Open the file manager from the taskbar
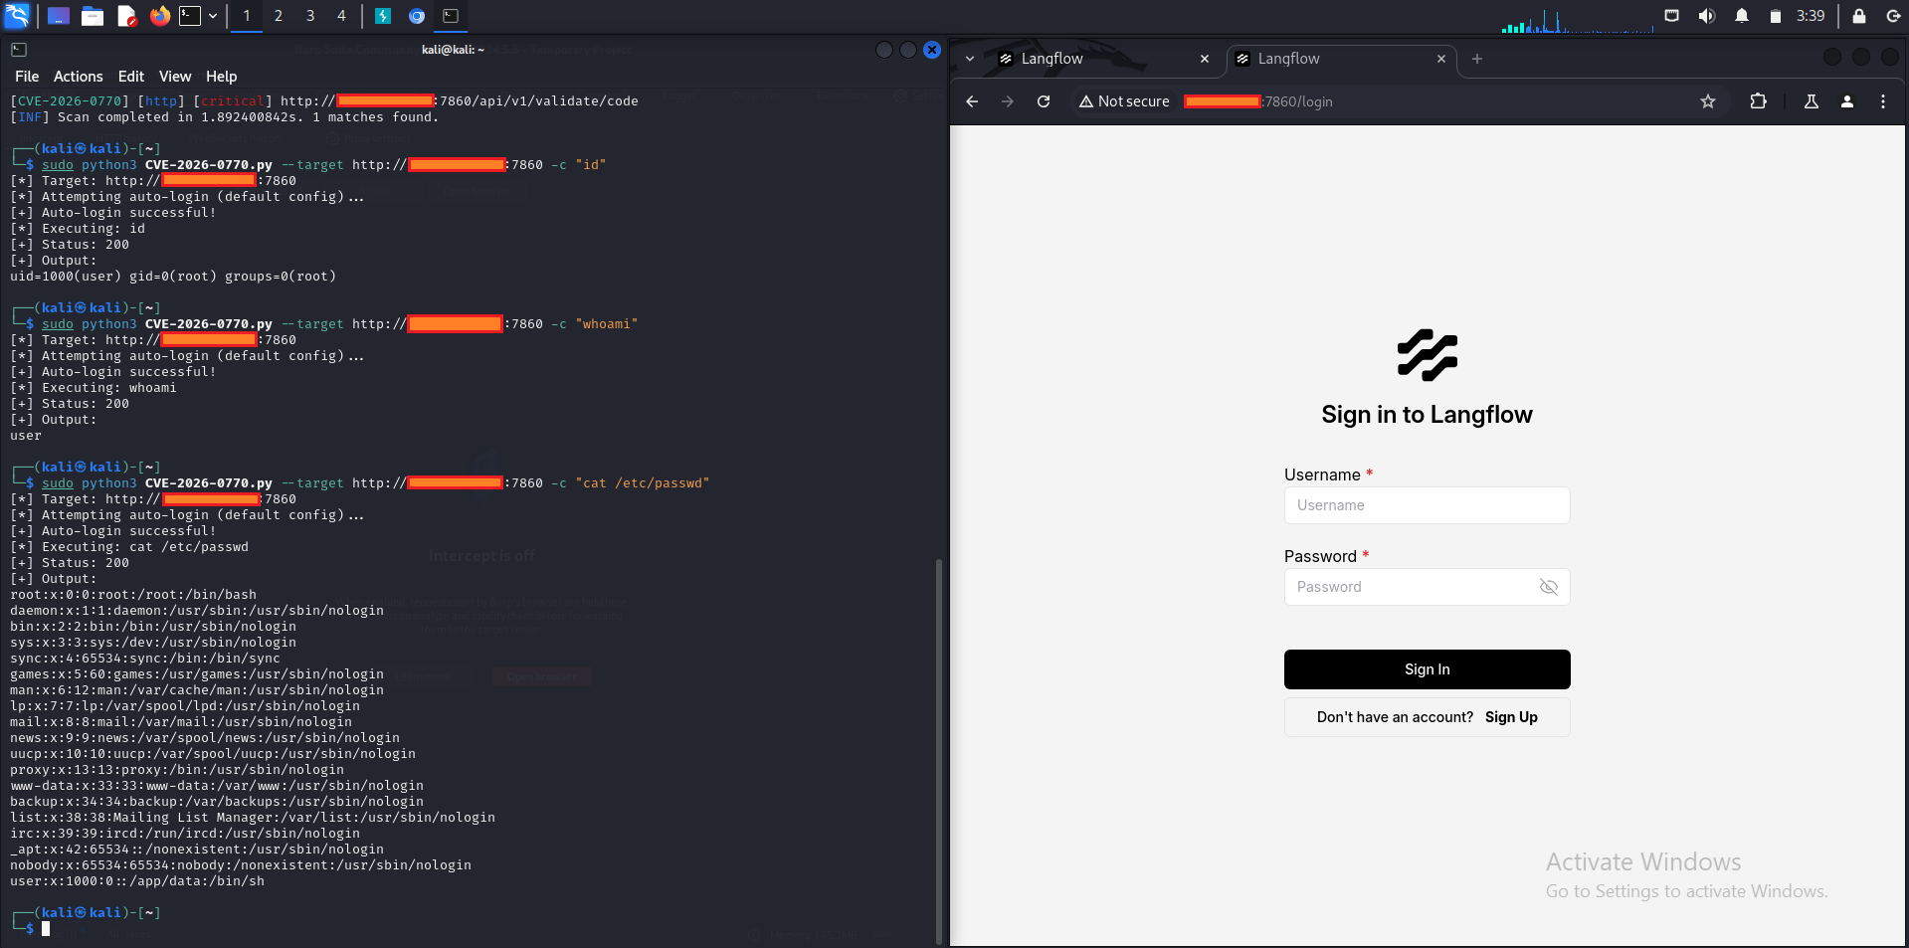The width and height of the screenshot is (1909, 948). 92,16
